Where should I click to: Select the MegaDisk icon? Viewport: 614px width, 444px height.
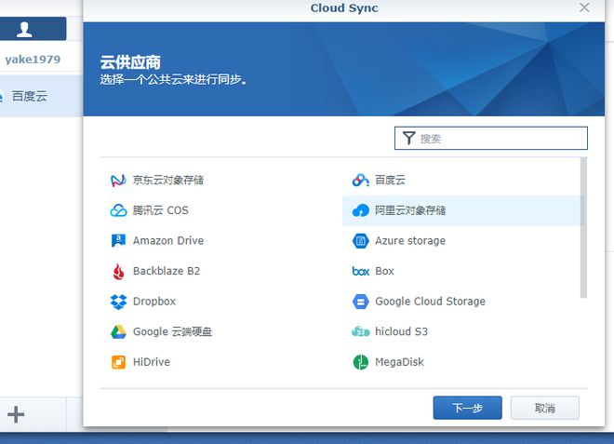pos(361,362)
